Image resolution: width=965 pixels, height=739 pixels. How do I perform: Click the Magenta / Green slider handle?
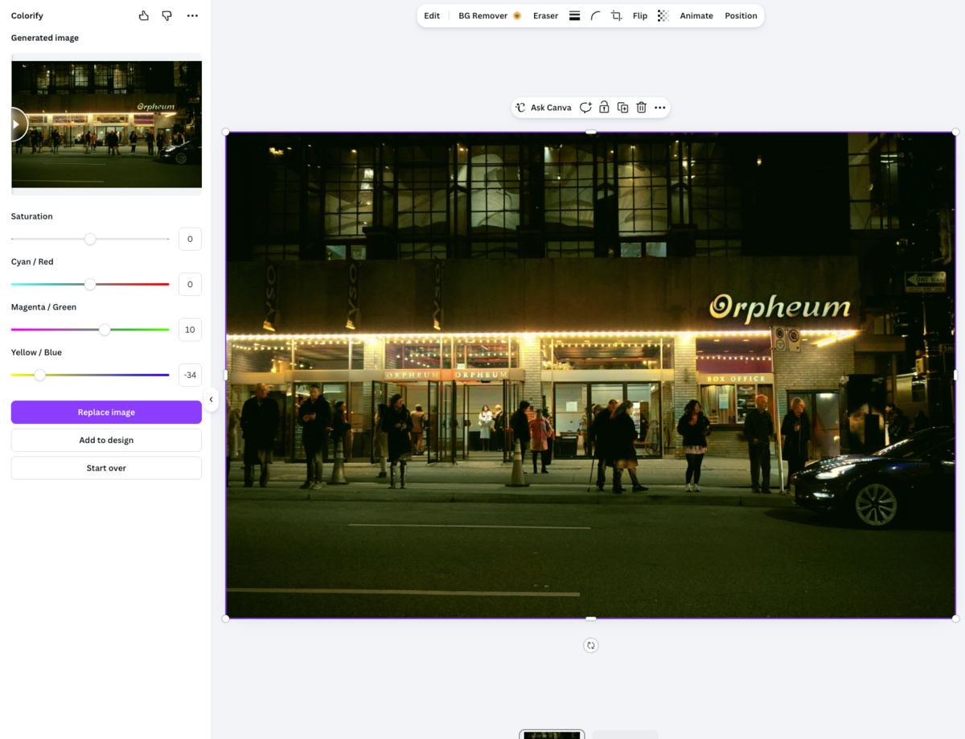click(105, 330)
